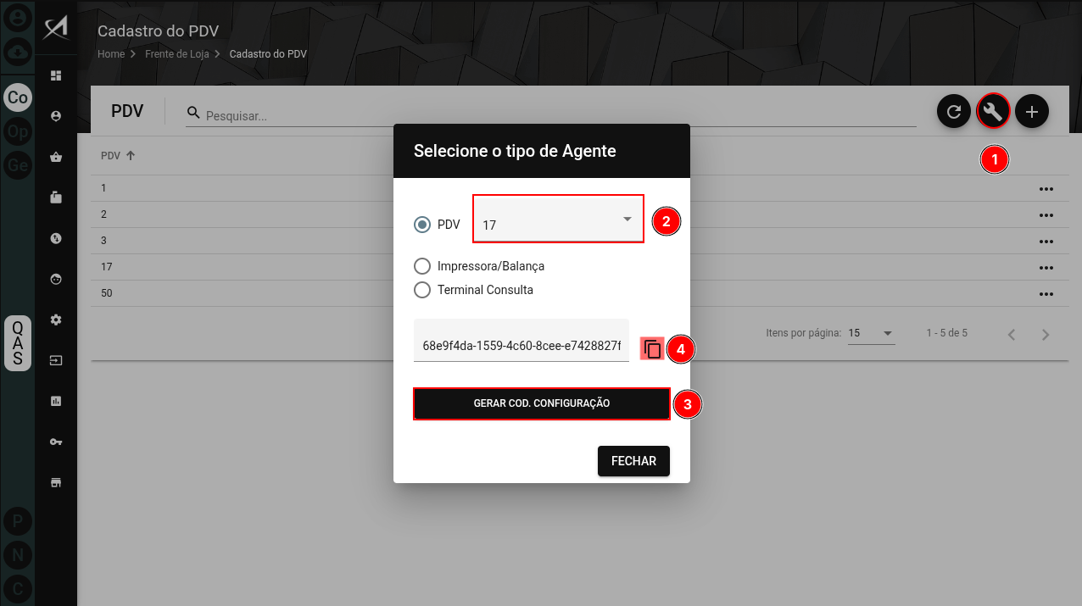The image size is (1082, 606).
Task: Select the Impressora/Balança radio option
Action: [x=422, y=266]
